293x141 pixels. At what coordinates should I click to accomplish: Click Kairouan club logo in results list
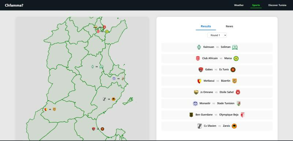199,47
